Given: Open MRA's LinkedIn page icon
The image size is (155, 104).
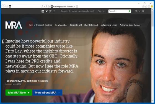Looking at the screenshot, I should click(x=43, y=11).
